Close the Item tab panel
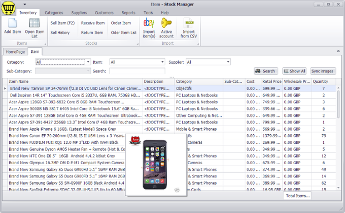The width and height of the screenshot is (345, 213). tap(338, 51)
